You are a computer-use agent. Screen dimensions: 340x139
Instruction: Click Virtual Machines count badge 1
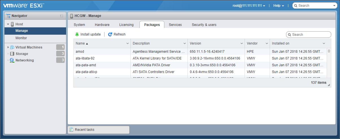pos(60,47)
